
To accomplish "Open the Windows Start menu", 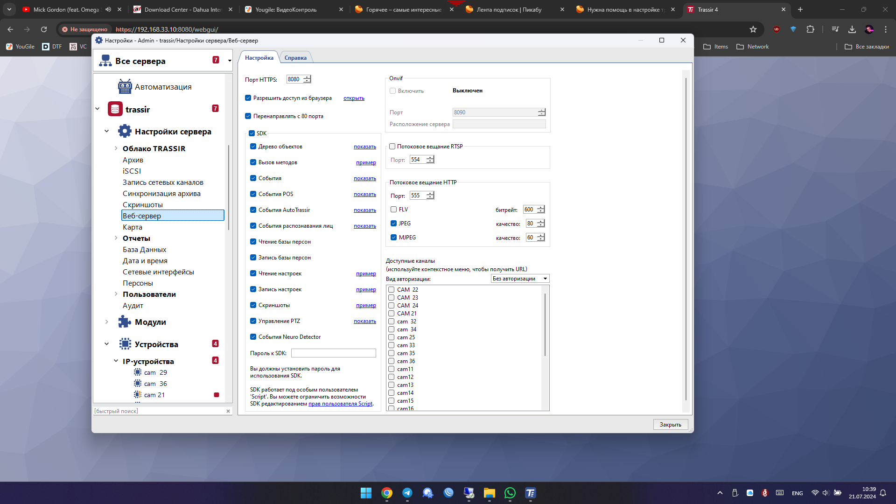I will click(366, 493).
